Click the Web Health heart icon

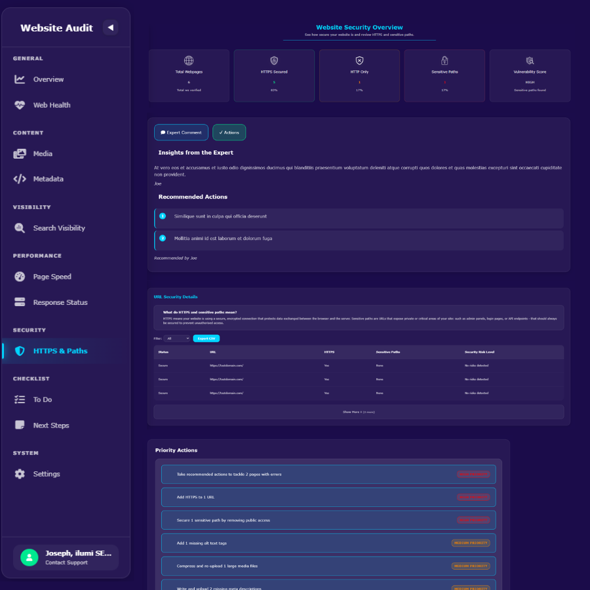(x=20, y=105)
